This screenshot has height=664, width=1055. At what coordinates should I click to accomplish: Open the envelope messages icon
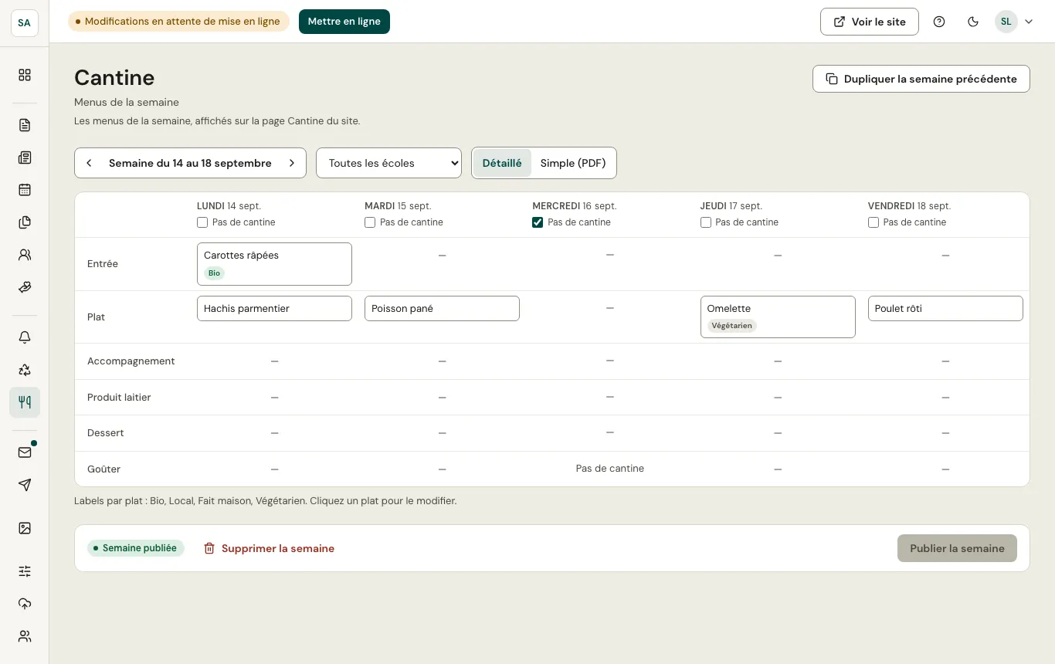point(25,452)
